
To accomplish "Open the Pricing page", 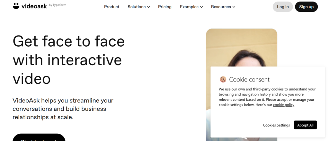I will tap(165, 7).
